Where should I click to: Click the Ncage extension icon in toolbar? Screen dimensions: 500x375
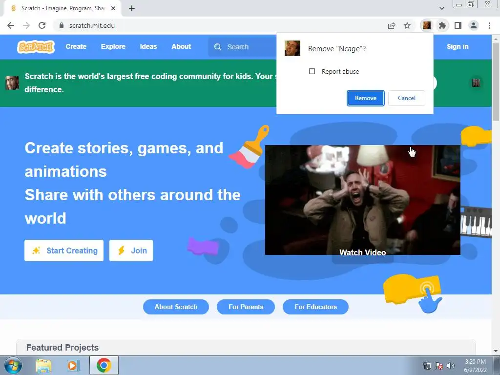coord(427,25)
